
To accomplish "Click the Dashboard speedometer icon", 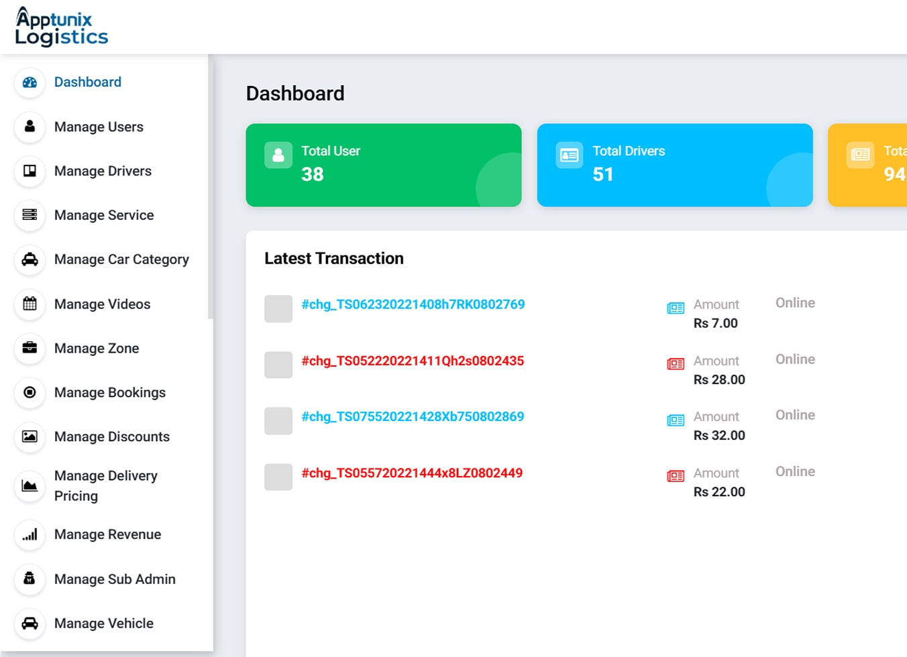I will click(x=30, y=82).
